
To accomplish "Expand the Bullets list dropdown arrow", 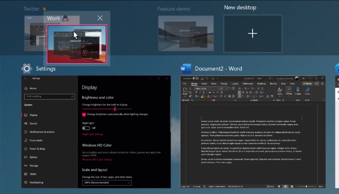I will (242, 89).
